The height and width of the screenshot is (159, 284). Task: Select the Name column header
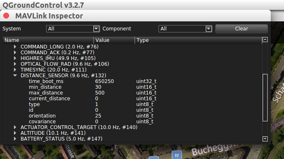48,40
